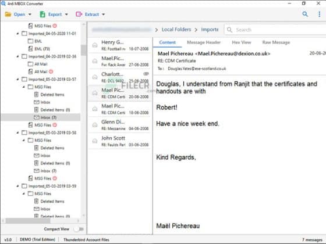Click envelope icon beside Glenn Di... message
The width and height of the screenshot is (326, 244).
click(x=95, y=125)
